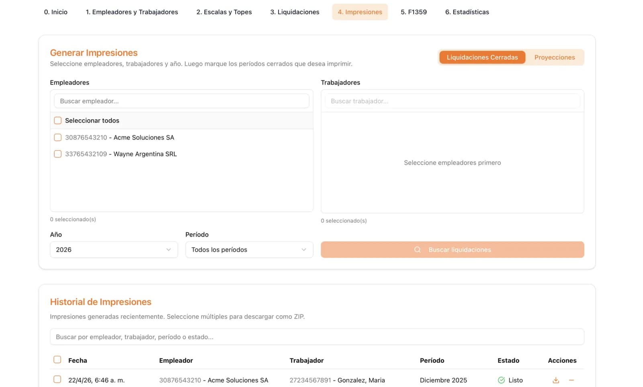Image resolution: width=643 pixels, height=387 pixels.
Task: Select all employers checkbox
Action: point(58,120)
